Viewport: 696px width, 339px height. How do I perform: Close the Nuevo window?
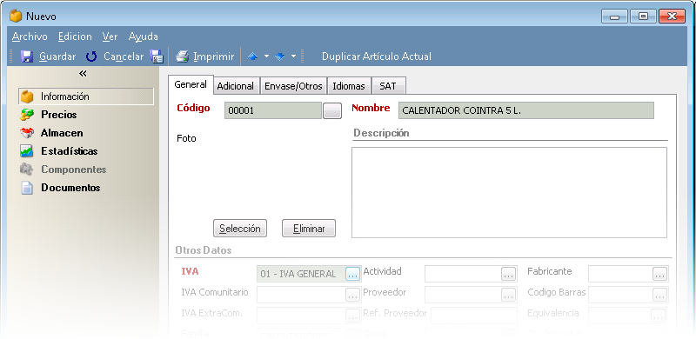pyautogui.click(x=672, y=17)
